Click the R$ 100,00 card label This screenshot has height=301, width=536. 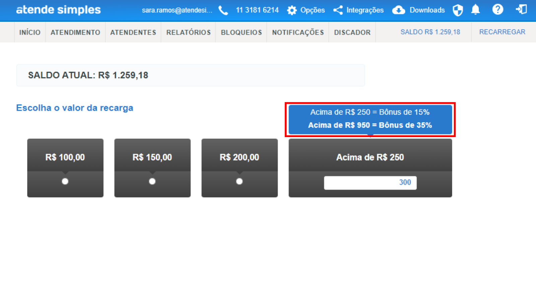[65, 157]
